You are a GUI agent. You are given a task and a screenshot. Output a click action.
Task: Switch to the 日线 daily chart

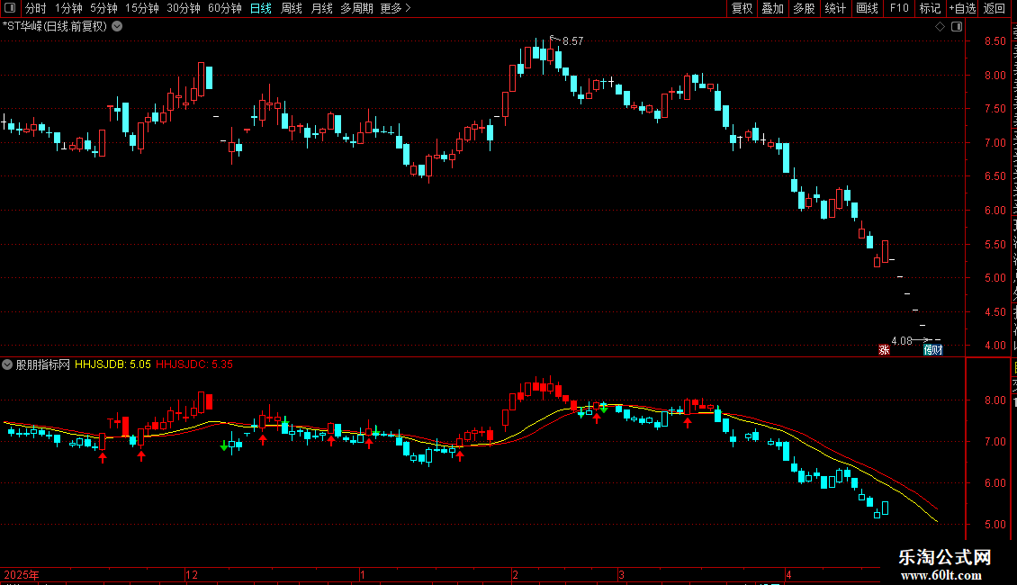[261, 8]
